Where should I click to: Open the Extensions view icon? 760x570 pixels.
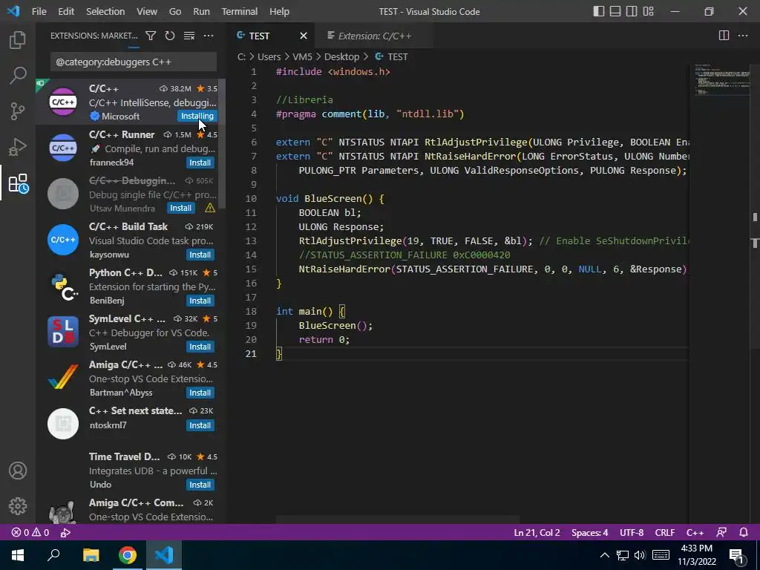click(x=19, y=183)
